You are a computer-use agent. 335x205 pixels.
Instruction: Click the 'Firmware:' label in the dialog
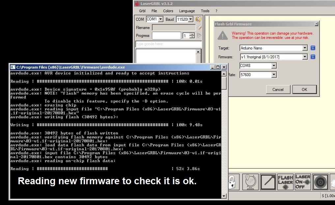click(226, 57)
